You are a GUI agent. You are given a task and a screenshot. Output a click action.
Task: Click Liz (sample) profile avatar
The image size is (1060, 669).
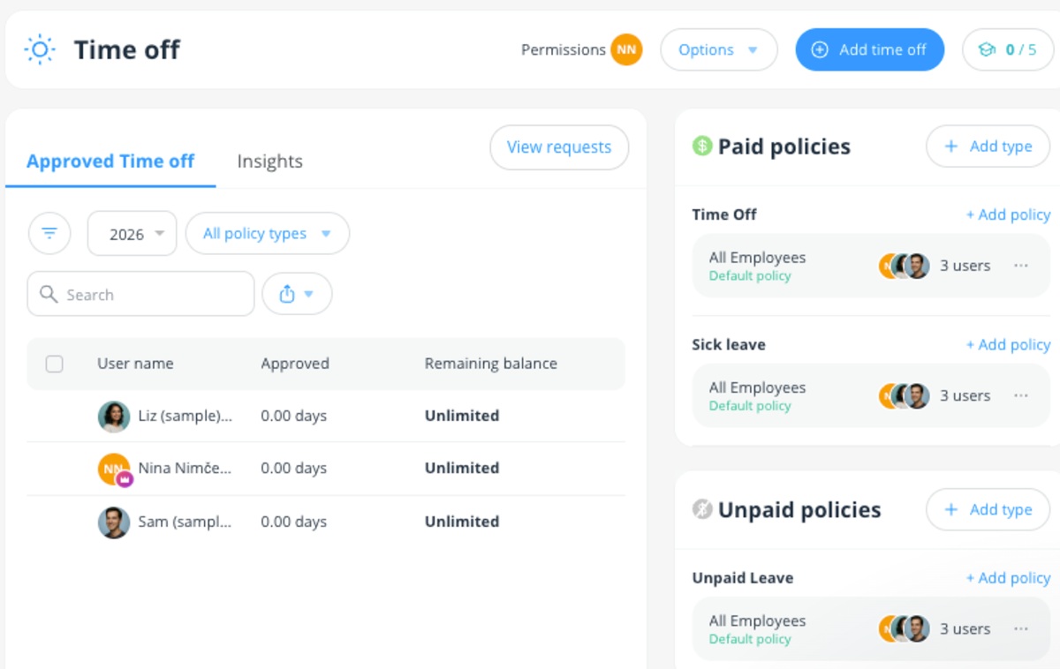click(x=114, y=416)
